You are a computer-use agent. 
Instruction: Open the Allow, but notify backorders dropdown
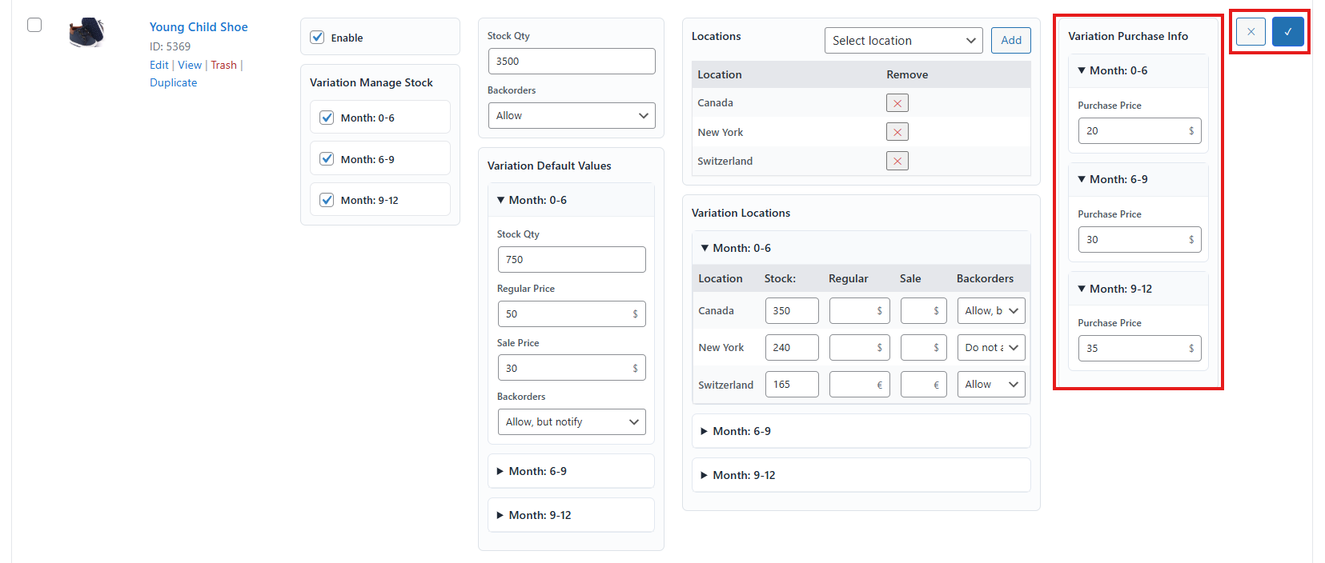click(571, 422)
